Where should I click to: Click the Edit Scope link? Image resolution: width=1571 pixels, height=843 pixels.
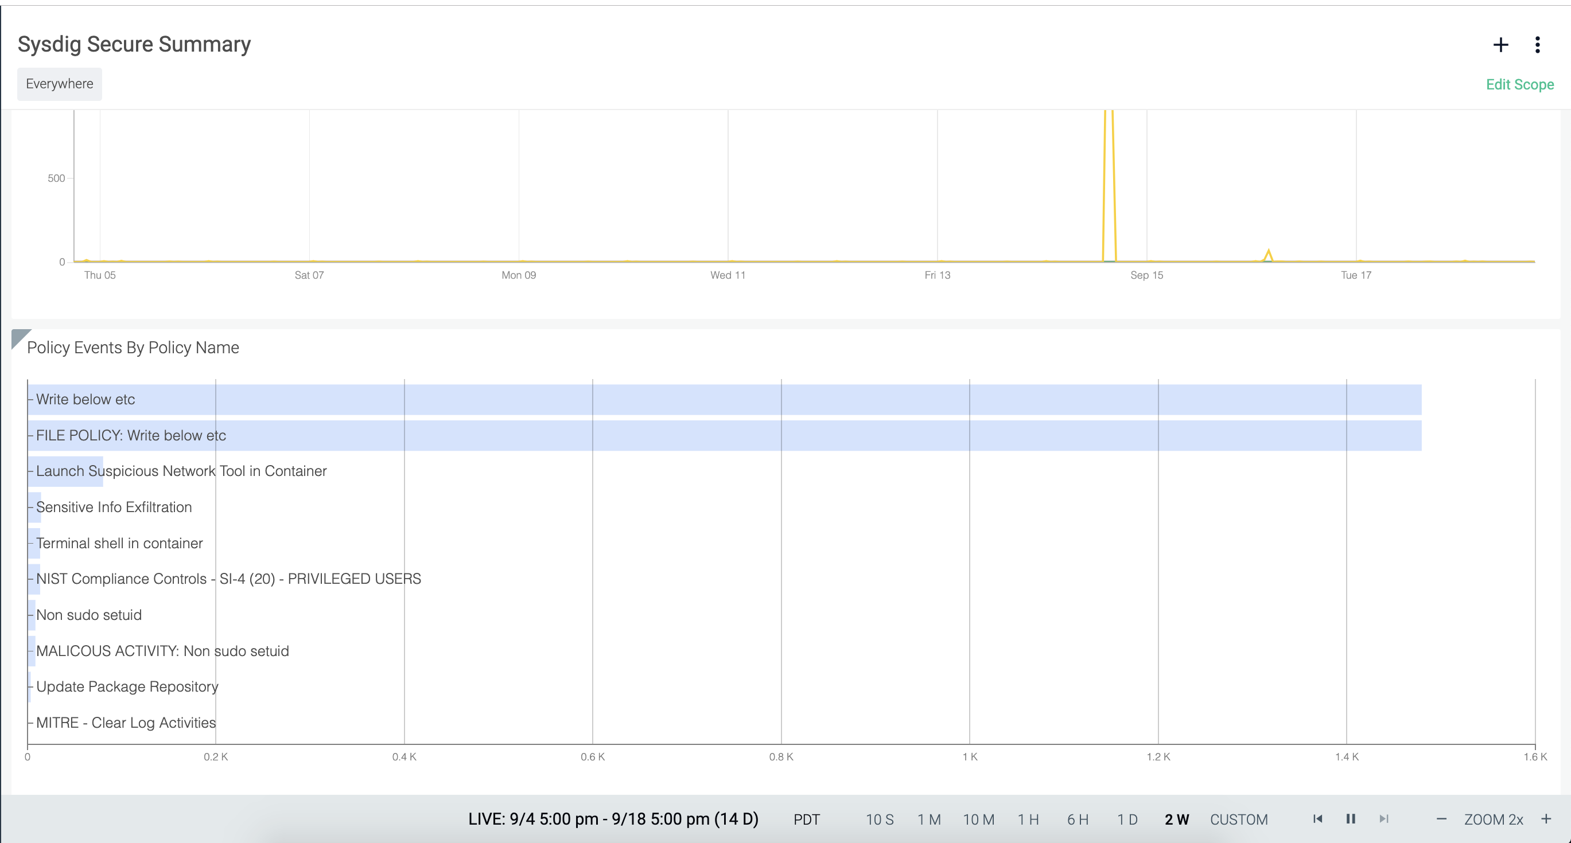pos(1520,85)
